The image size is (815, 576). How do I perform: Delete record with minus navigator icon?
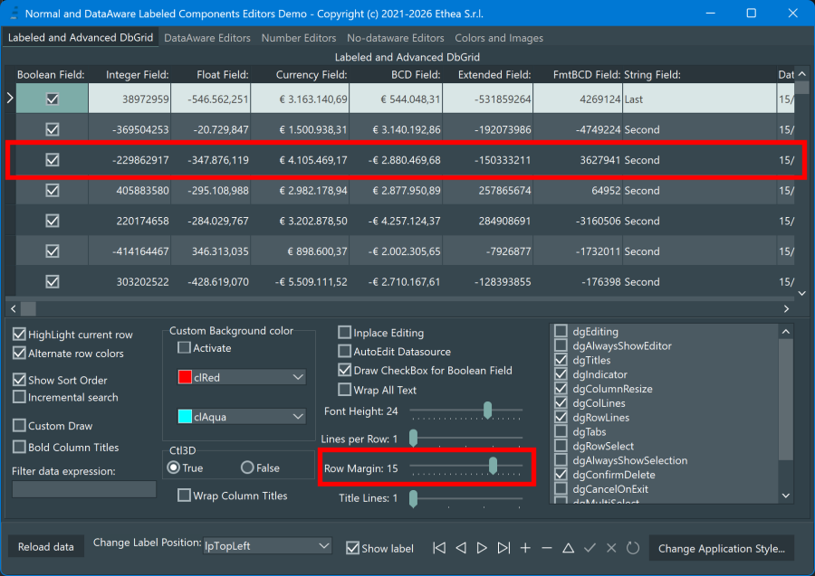(547, 548)
